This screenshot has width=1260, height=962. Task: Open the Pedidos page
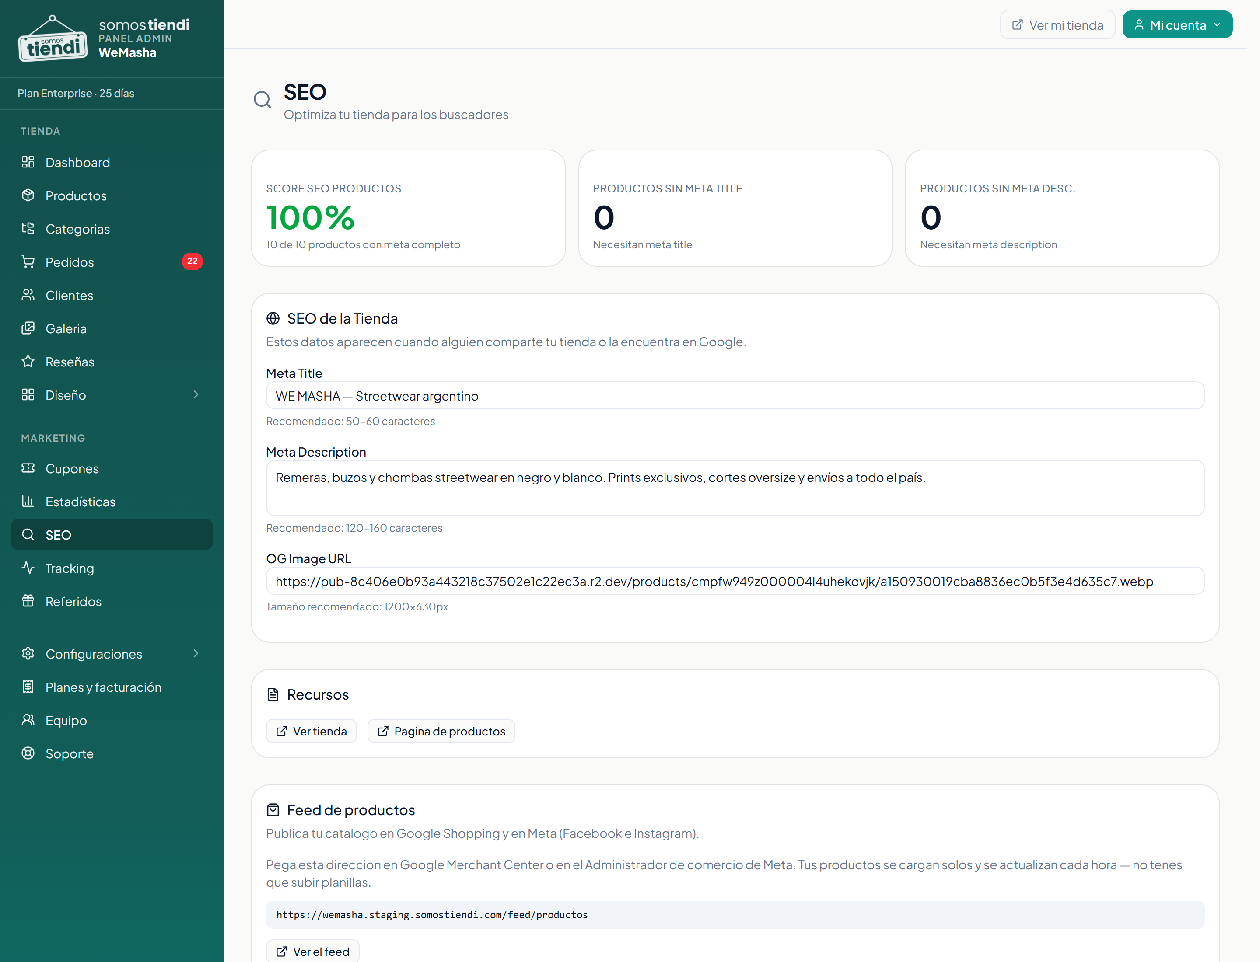click(112, 261)
